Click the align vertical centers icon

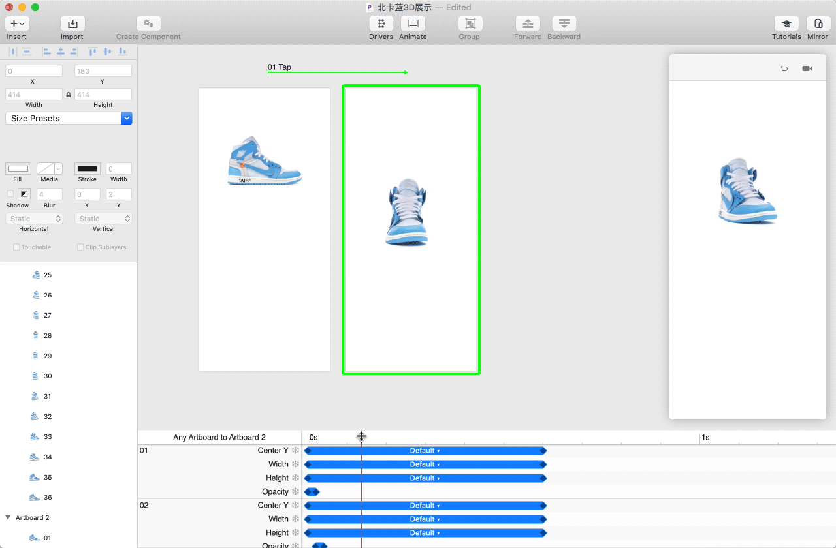[x=108, y=51]
